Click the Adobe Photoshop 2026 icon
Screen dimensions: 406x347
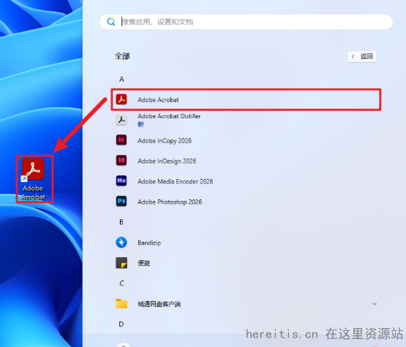coord(121,202)
